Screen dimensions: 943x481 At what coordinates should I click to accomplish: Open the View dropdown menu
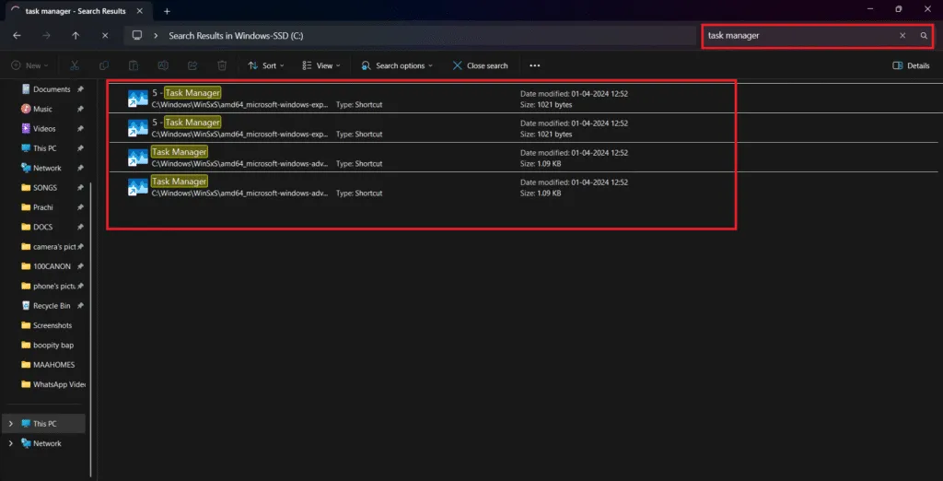point(322,65)
